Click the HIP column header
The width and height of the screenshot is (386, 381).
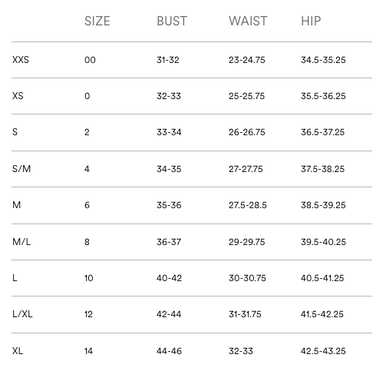click(x=311, y=21)
